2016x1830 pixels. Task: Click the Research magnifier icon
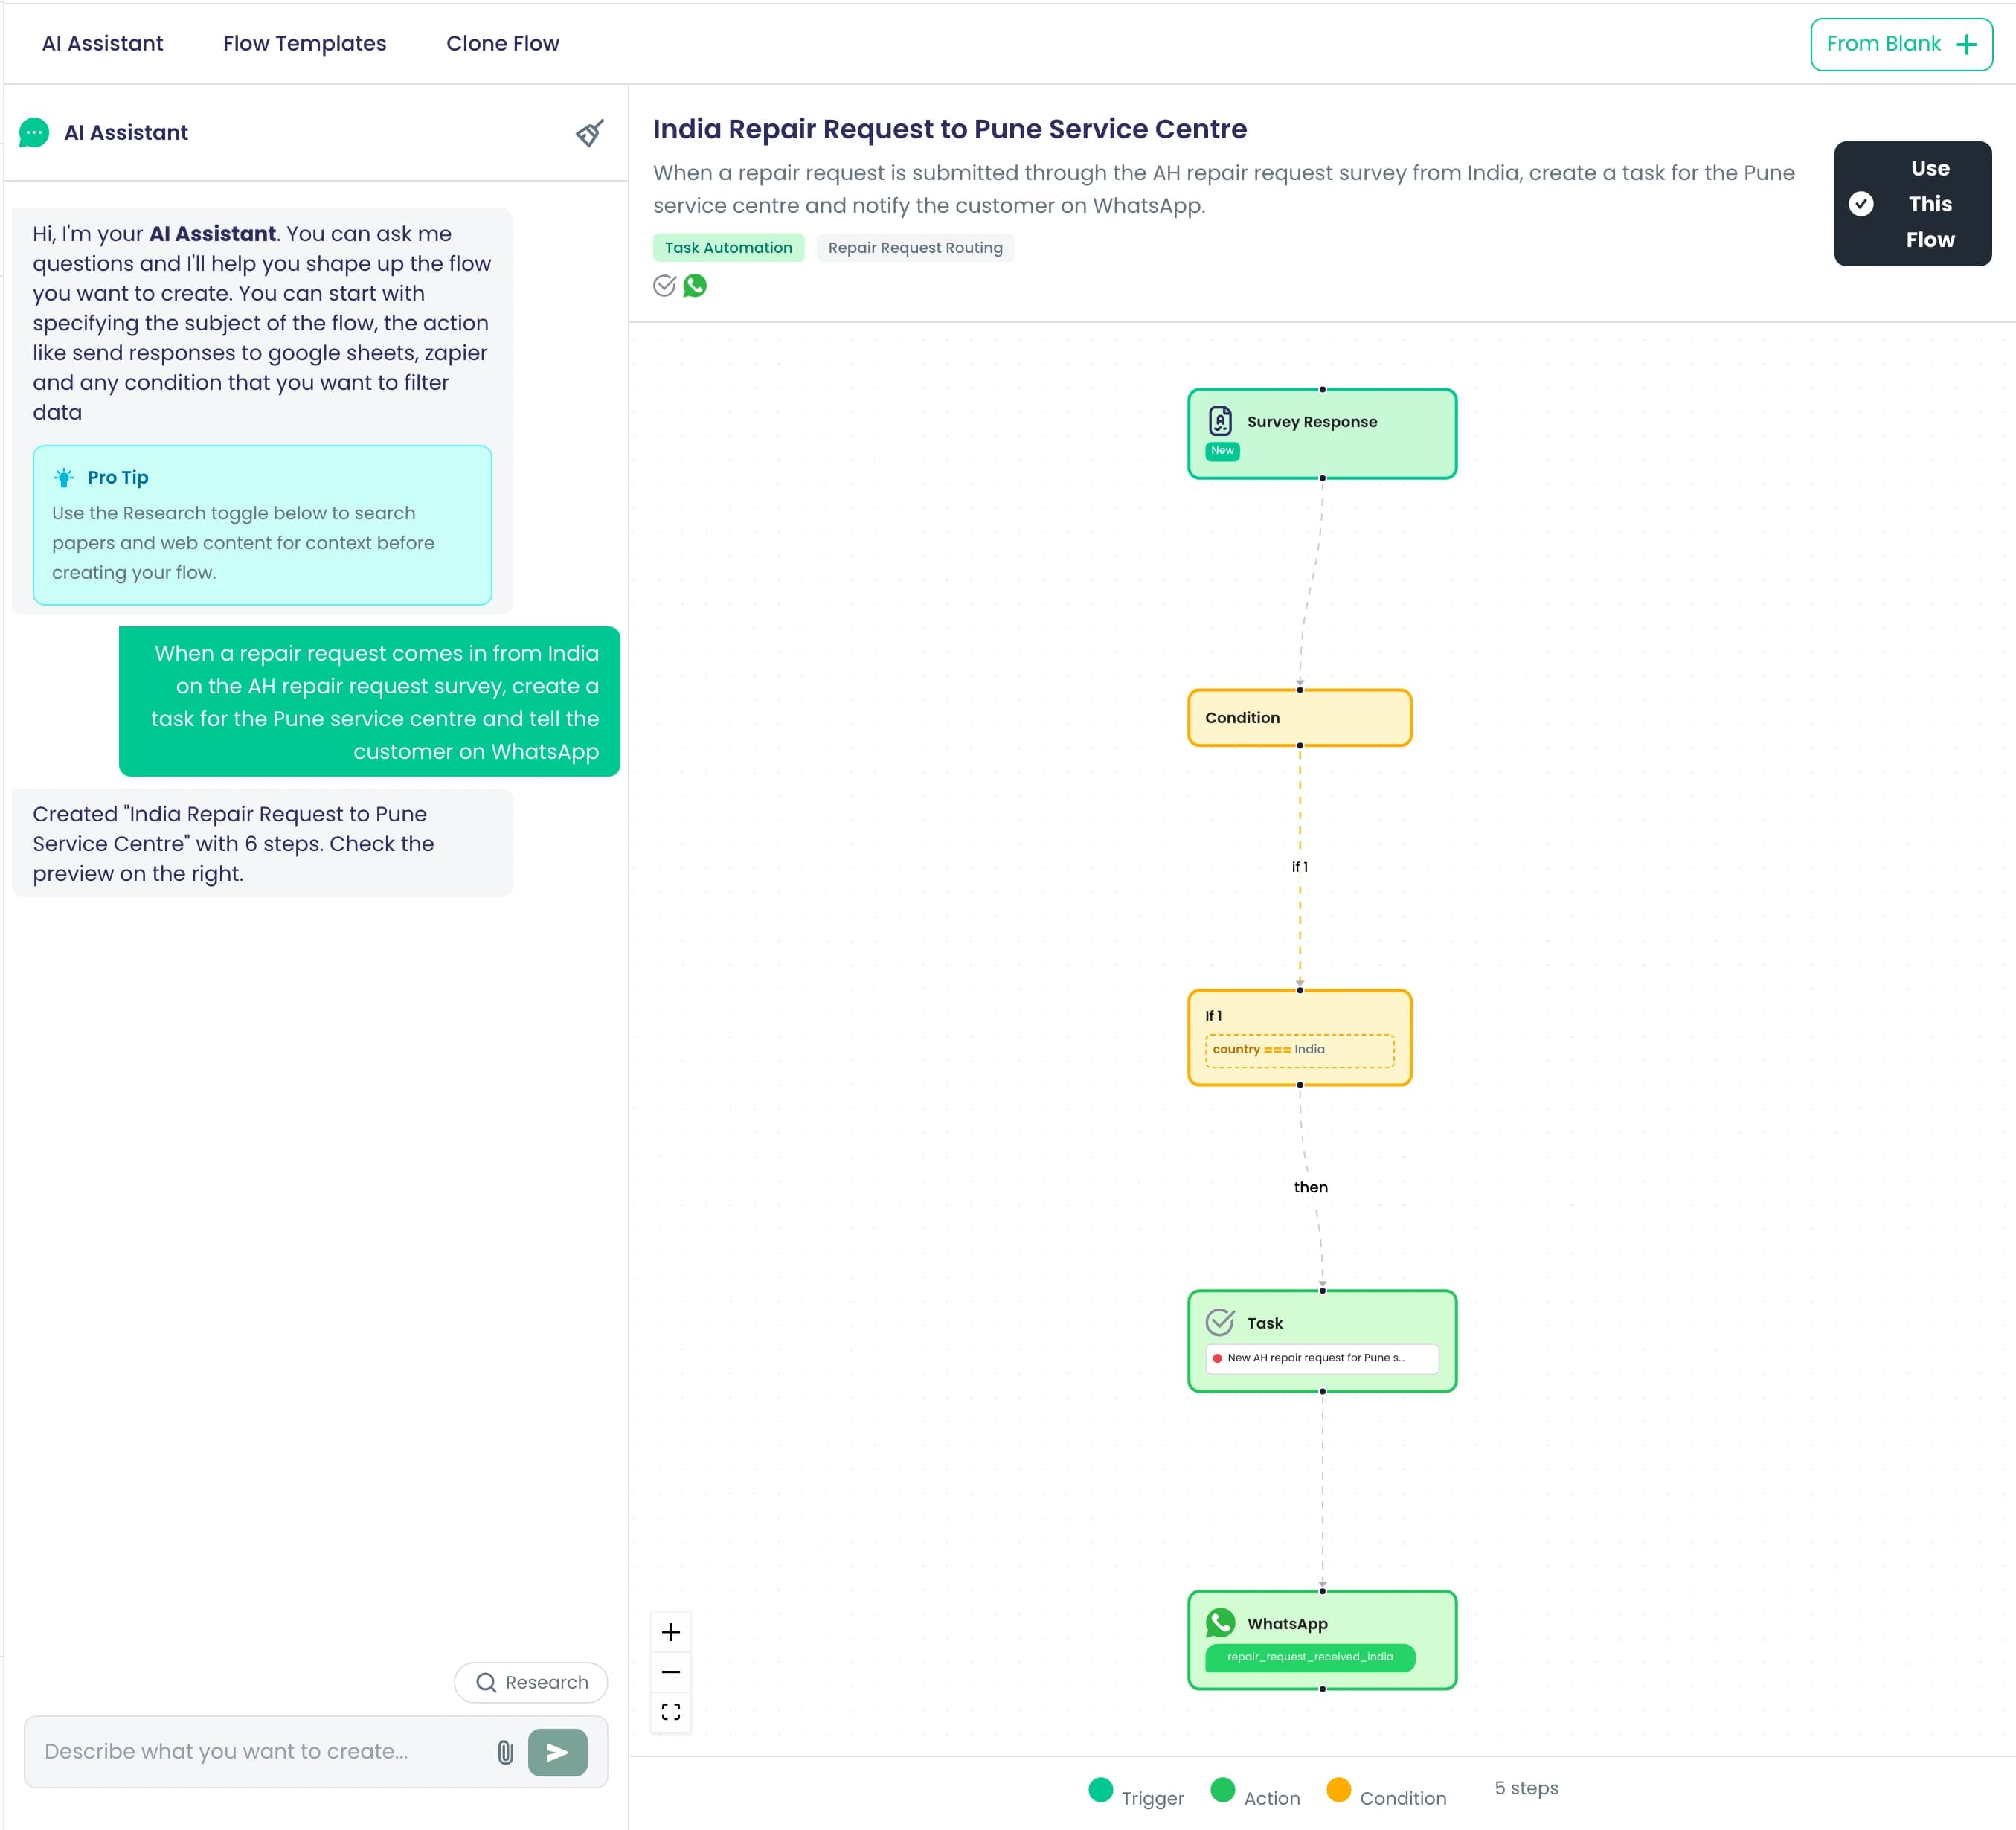tap(486, 1683)
